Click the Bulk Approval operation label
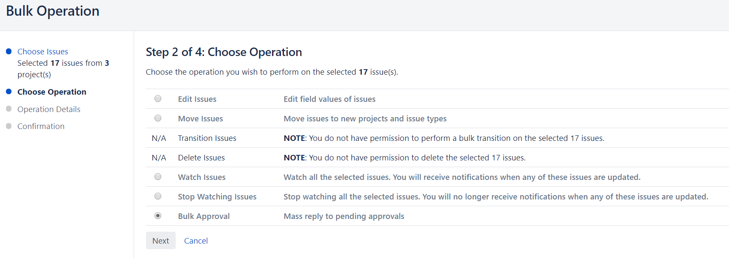Image resolution: width=729 pixels, height=258 pixels. pyautogui.click(x=204, y=216)
